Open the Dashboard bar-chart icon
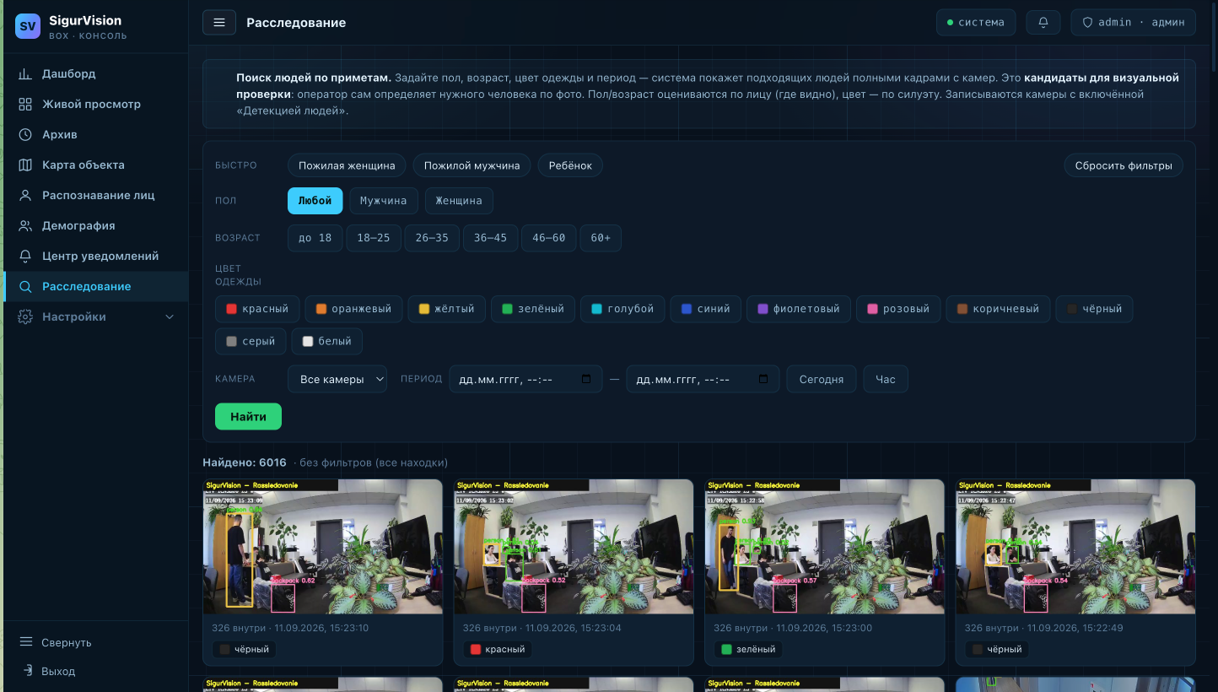The width and height of the screenshot is (1218, 692). [x=25, y=73]
